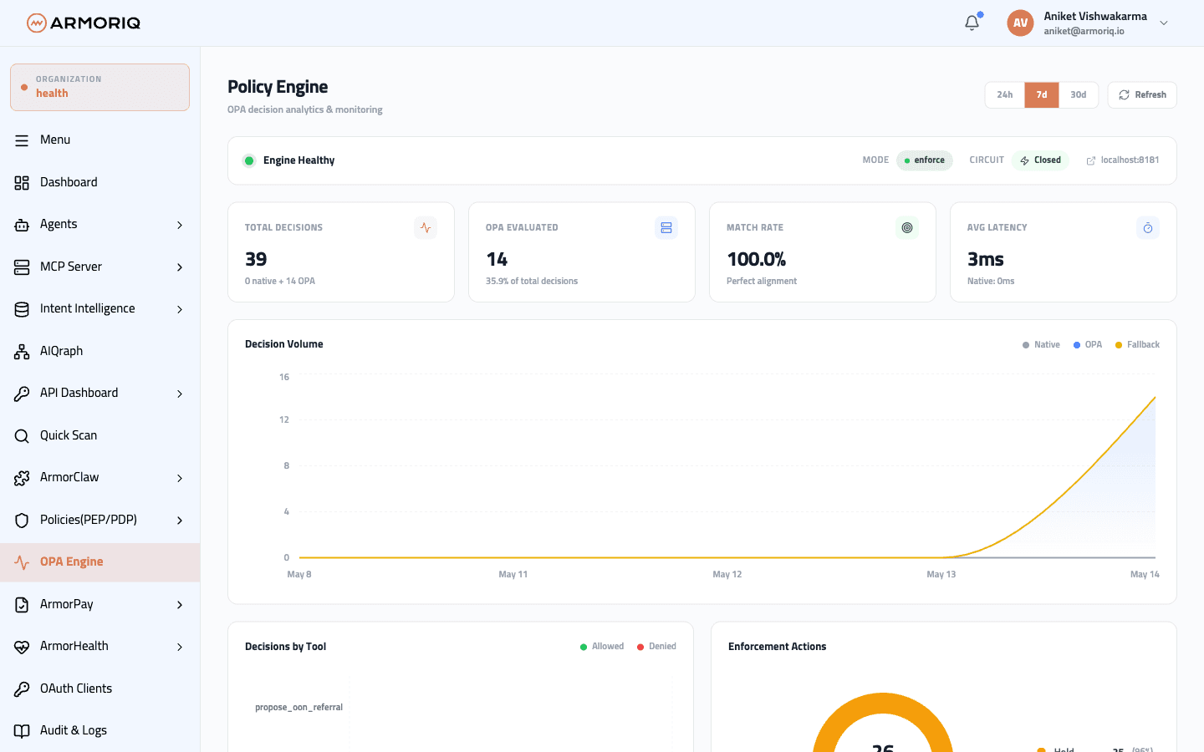Screen dimensions: 1204x752
Task: Select the 7d time range
Action: coord(1042,95)
